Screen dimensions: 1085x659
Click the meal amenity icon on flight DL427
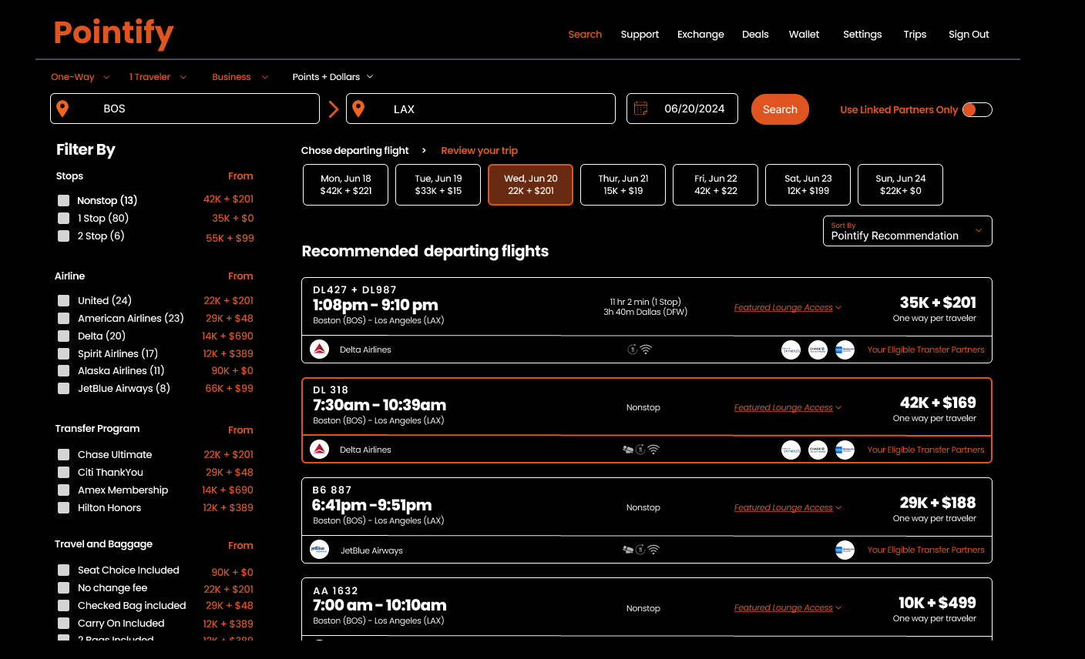633,348
